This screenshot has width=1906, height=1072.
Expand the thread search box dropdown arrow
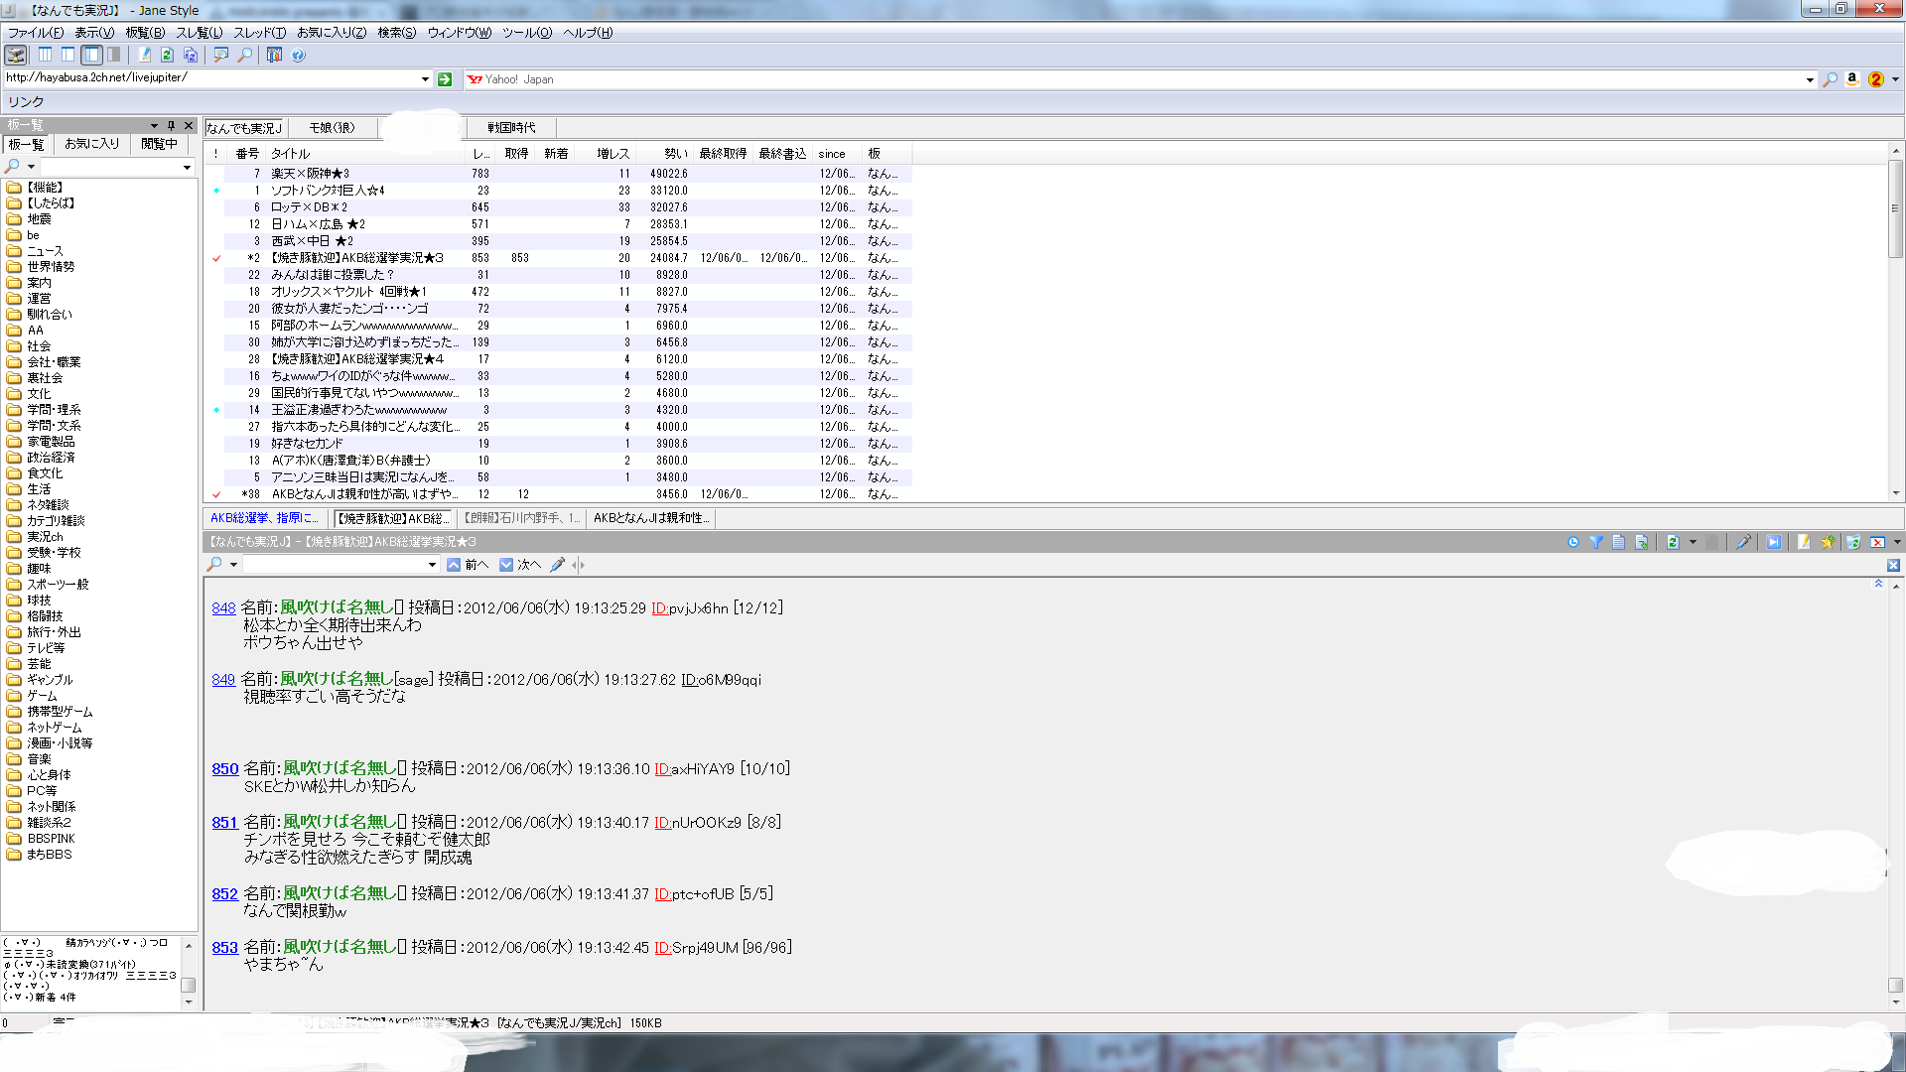click(432, 565)
